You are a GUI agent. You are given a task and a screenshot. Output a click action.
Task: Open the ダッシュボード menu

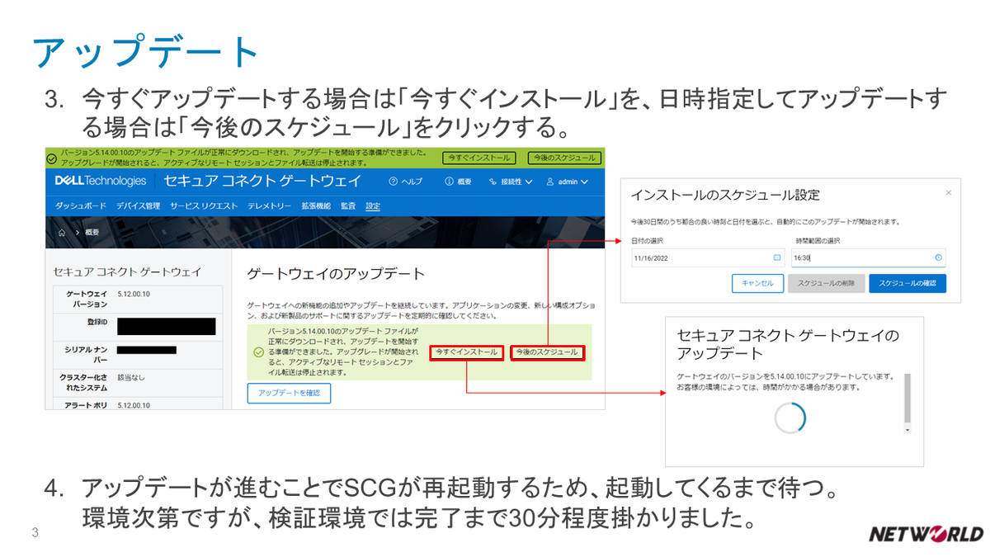(x=81, y=205)
